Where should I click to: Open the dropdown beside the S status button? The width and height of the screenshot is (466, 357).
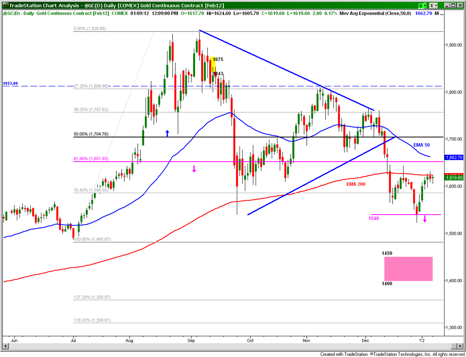tap(425, 6)
